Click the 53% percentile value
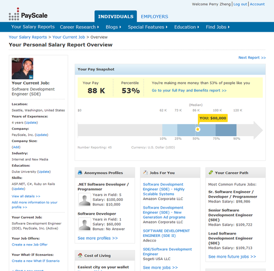The height and width of the screenshot is (271, 274). [131, 91]
